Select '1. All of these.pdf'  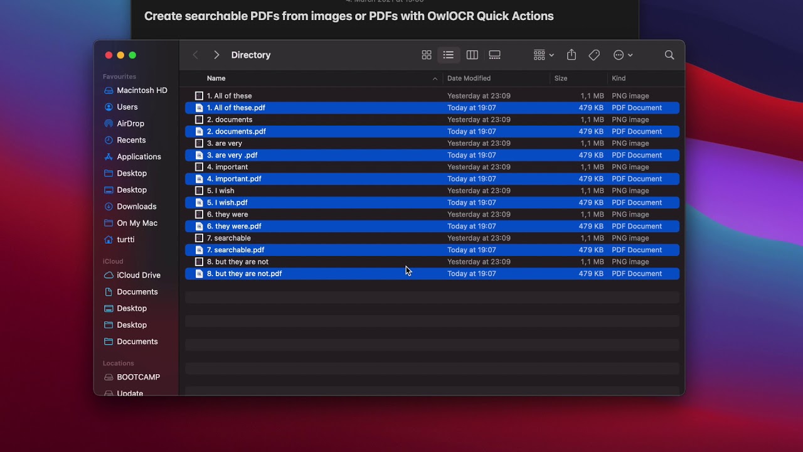tap(432, 108)
